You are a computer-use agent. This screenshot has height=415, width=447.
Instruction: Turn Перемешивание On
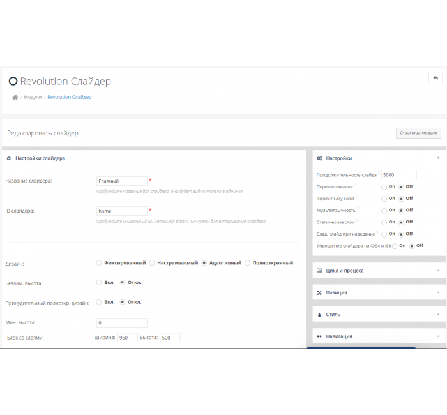pyautogui.click(x=384, y=187)
